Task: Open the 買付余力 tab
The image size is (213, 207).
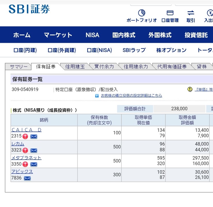Action: click(x=104, y=67)
